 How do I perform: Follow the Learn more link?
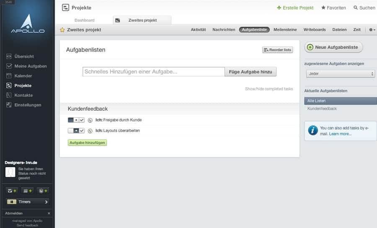point(340,134)
